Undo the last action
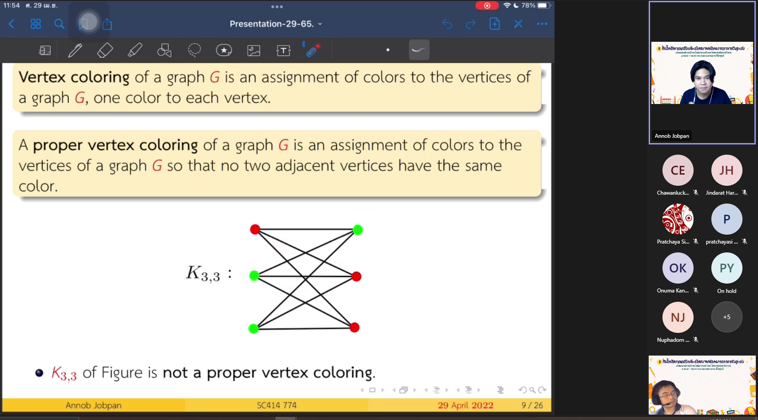The image size is (758, 420). tap(447, 24)
